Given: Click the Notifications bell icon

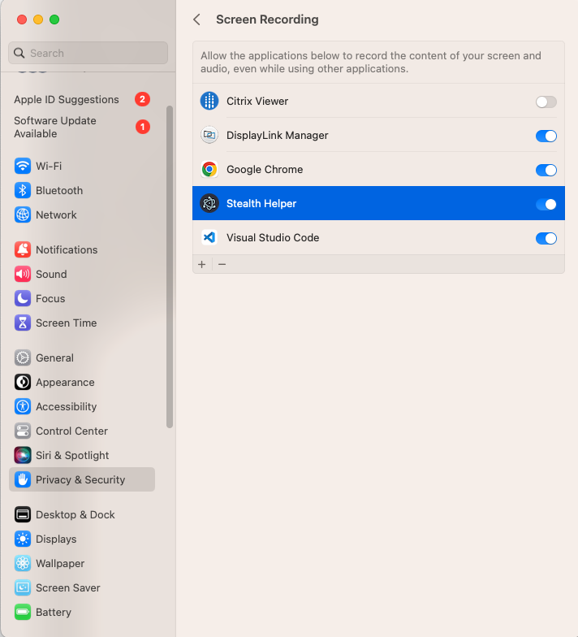Looking at the screenshot, I should coord(23,250).
